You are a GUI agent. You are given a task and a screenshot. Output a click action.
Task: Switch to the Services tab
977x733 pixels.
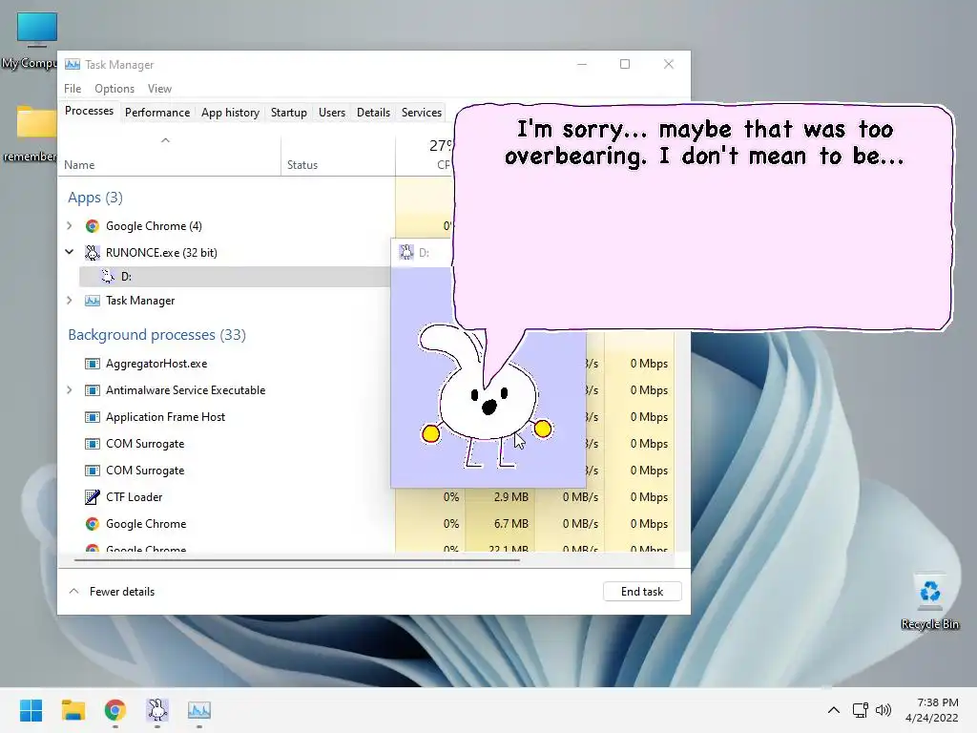coord(421,113)
